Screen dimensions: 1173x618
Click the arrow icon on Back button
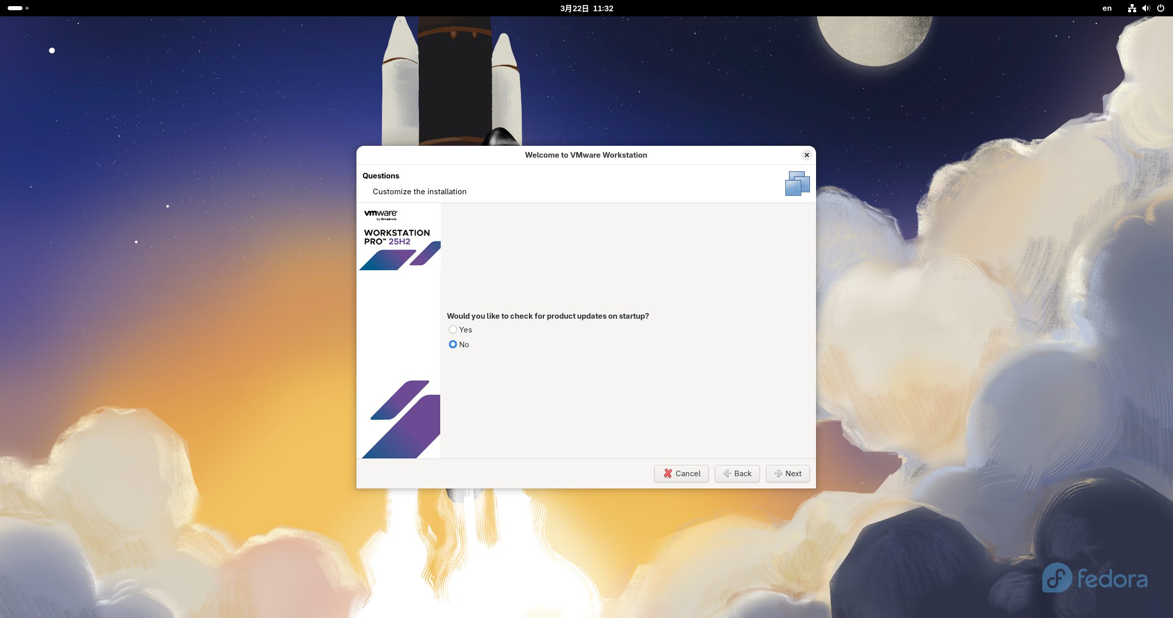727,474
